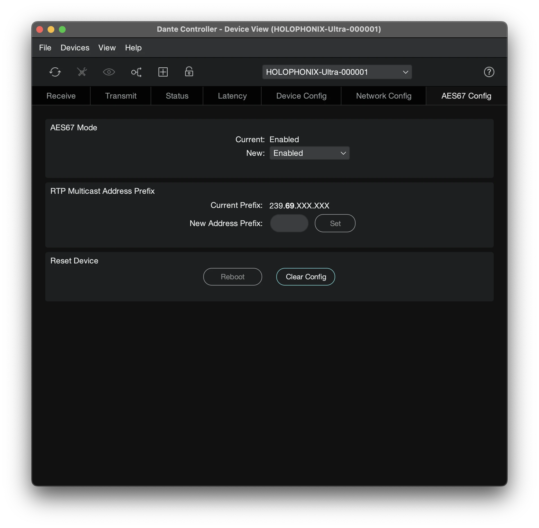This screenshot has width=539, height=528.
Task: Open the HOLOPHONIX-Ultra-000001 device selector
Action: click(x=337, y=72)
